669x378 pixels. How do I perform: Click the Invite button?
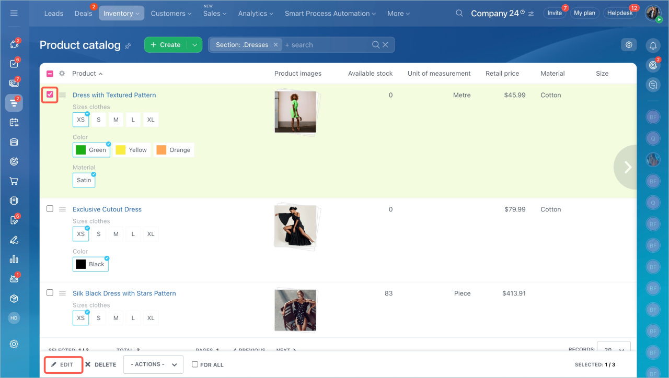(x=555, y=13)
